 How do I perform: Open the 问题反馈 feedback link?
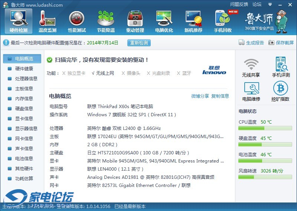[x=239, y=4]
